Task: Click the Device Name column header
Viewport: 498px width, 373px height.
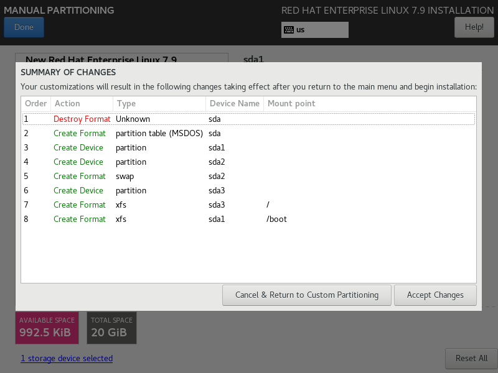Action: [x=235, y=104]
